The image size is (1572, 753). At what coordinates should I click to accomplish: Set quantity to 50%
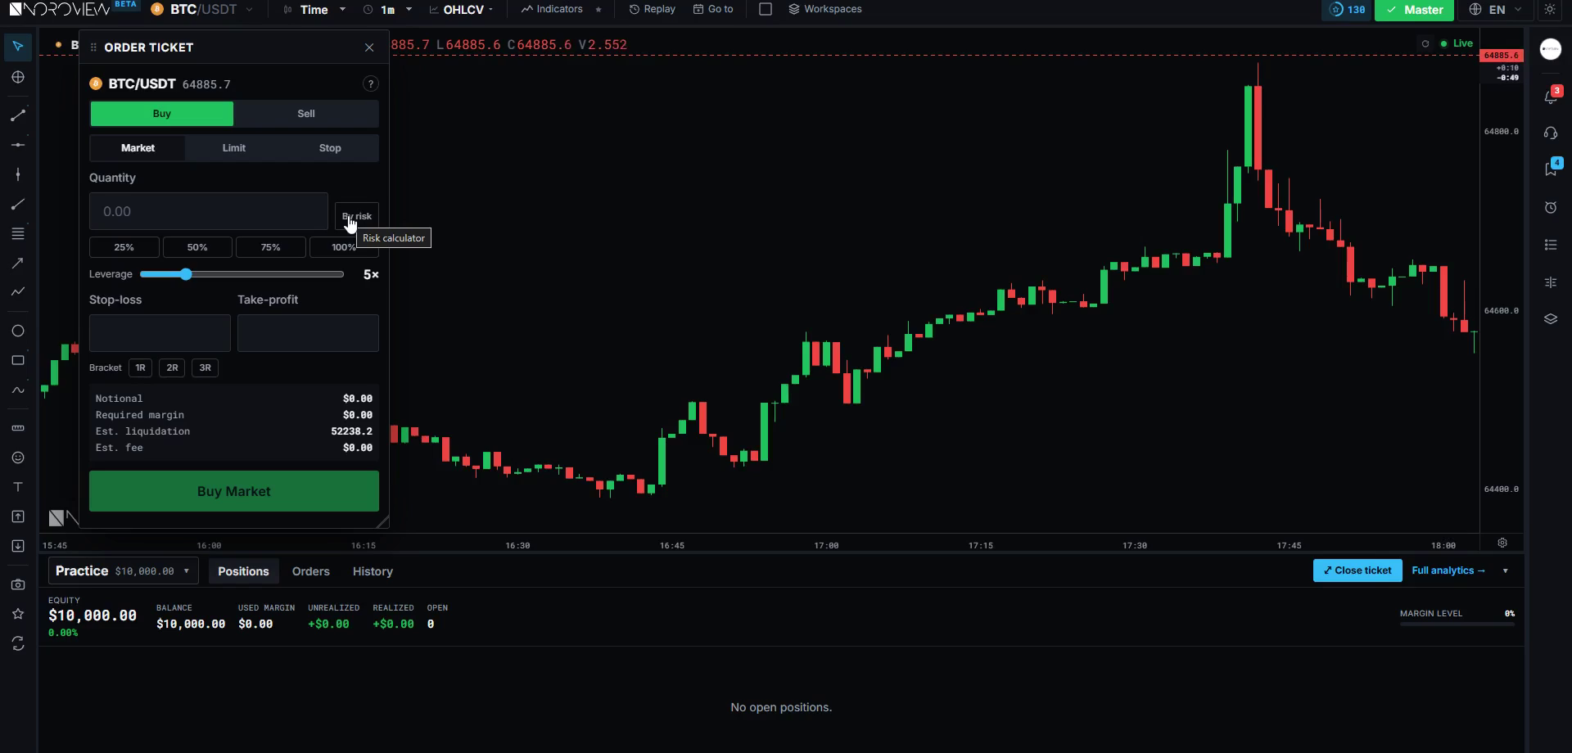197,247
